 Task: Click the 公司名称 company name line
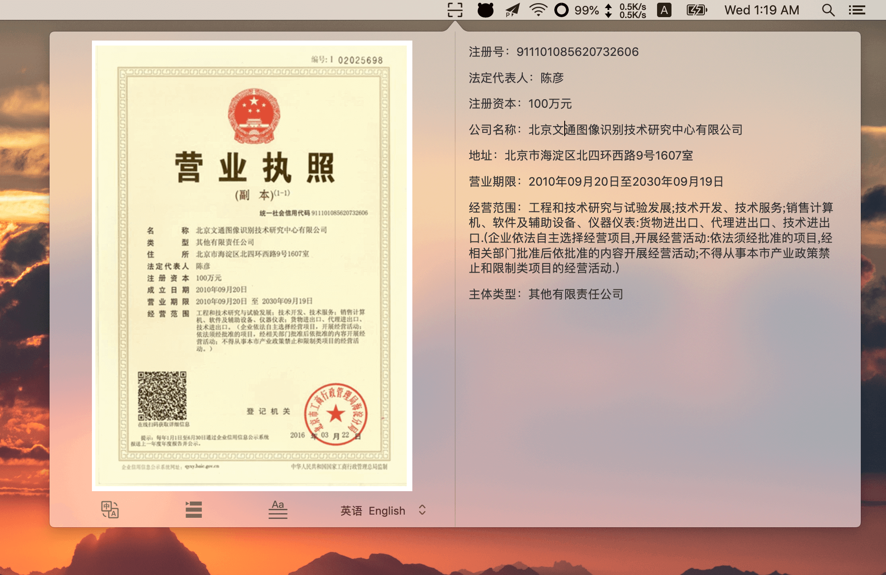pyautogui.click(x=605, y=130)
